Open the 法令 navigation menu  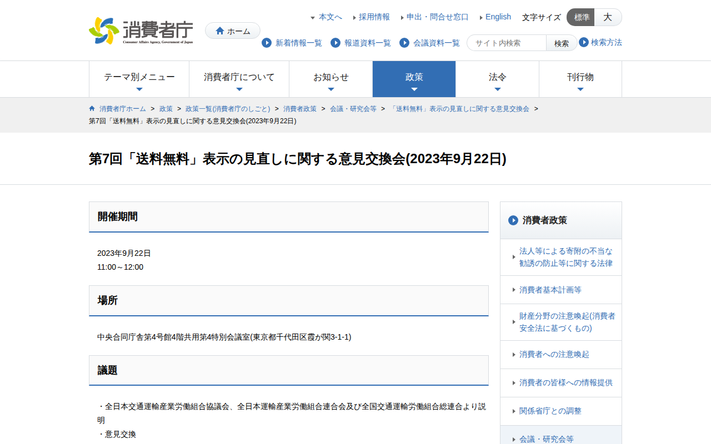point(498,79)
